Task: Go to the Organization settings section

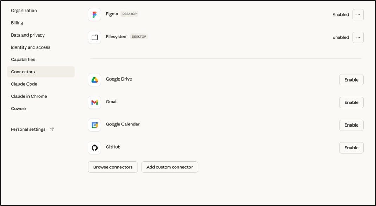Action: click(24, 11)
